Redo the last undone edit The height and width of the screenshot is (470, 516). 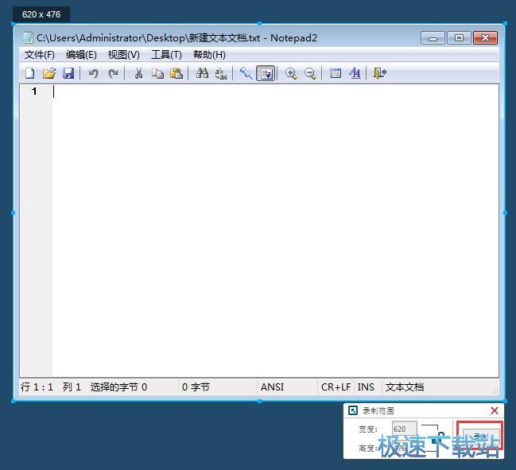(113, 73)
